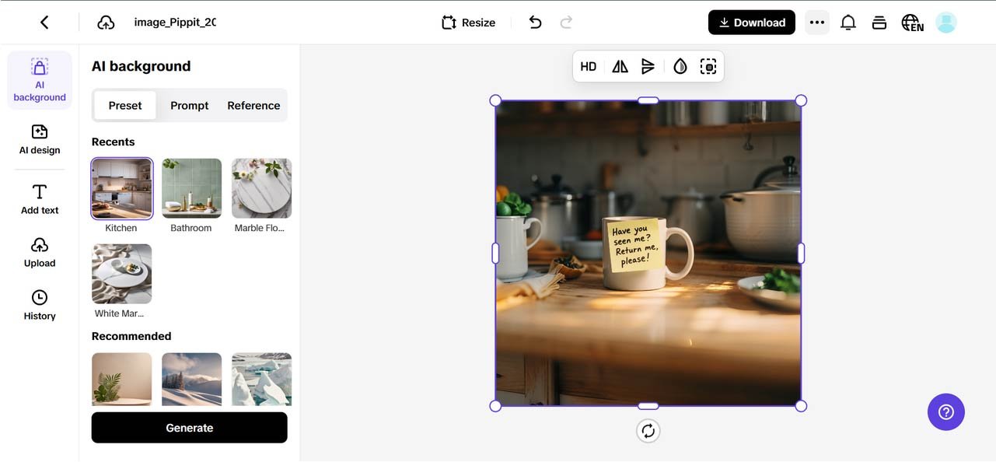Click the cloud save icon

pos(106,23)
